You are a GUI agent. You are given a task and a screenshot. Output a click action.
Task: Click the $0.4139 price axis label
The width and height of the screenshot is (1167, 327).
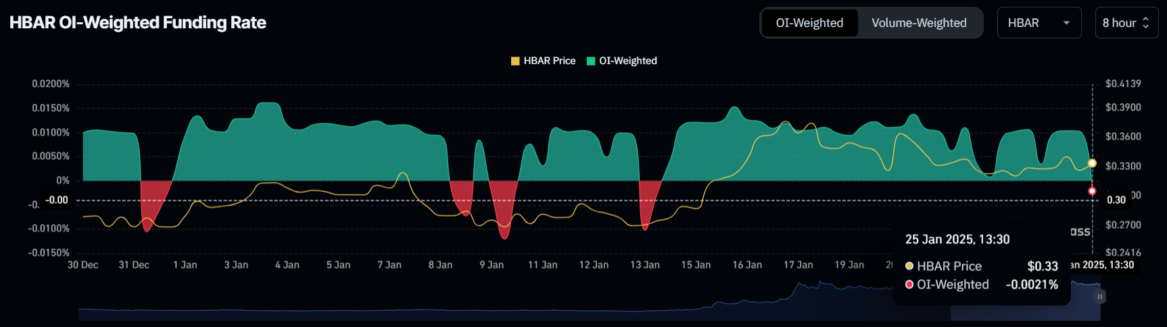pyautogui.click(x=1123, y=84)
